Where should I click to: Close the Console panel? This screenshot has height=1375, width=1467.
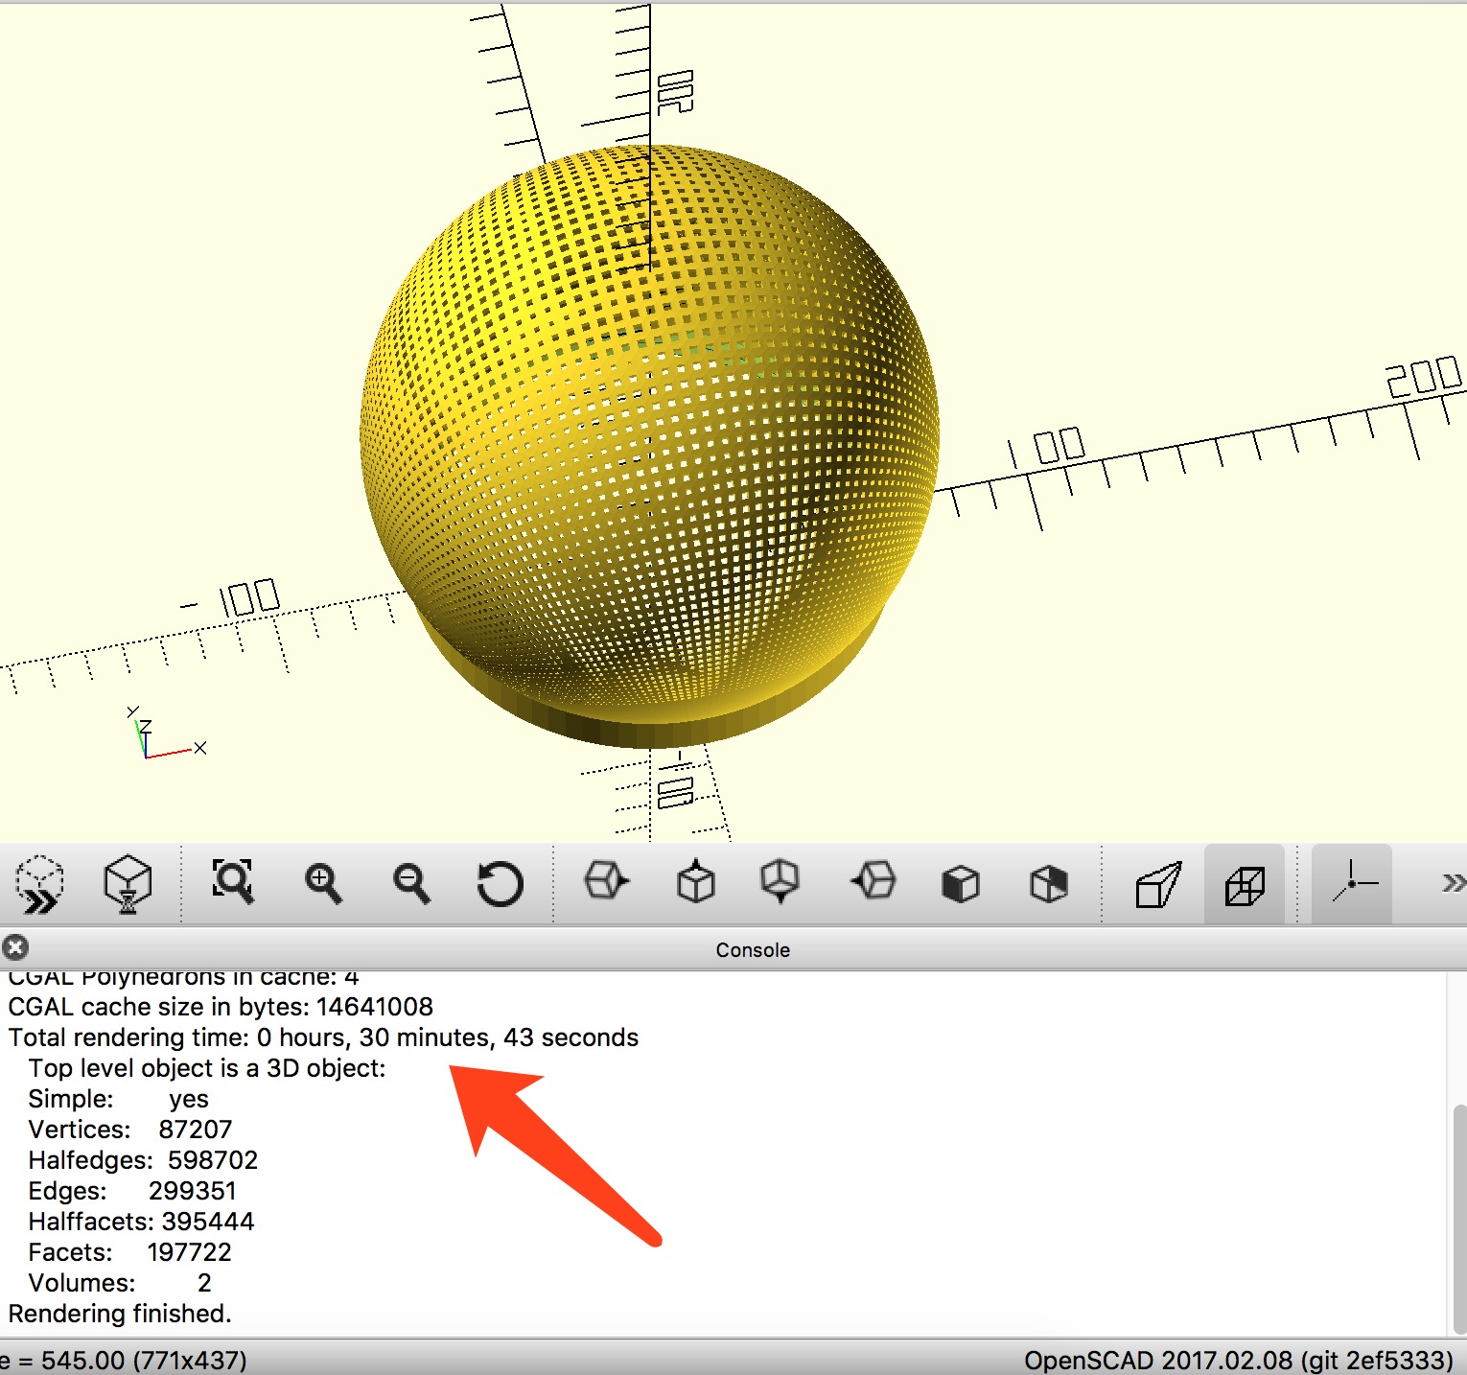click(14, 948)
